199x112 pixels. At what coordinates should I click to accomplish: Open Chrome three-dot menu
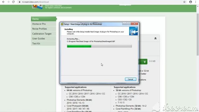[196, 2]
